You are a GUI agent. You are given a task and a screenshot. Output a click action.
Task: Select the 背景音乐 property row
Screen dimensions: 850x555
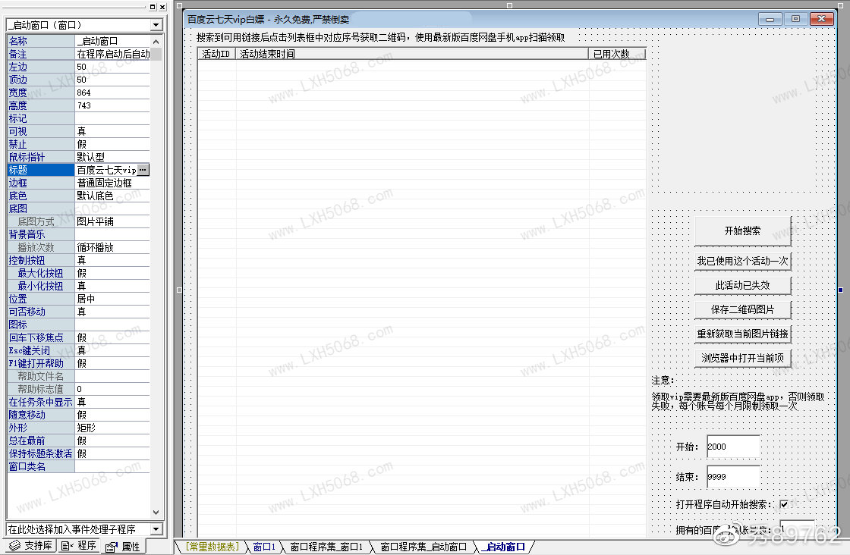pyautogui.click(x=79, y=234)
